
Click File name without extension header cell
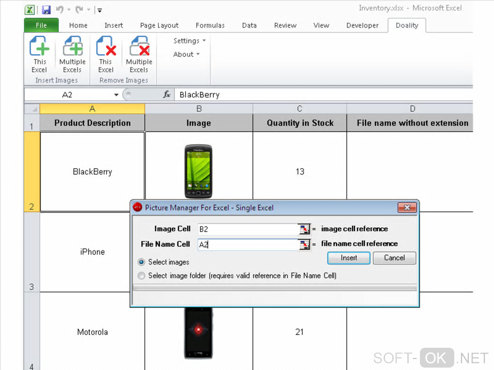point(410,123)
